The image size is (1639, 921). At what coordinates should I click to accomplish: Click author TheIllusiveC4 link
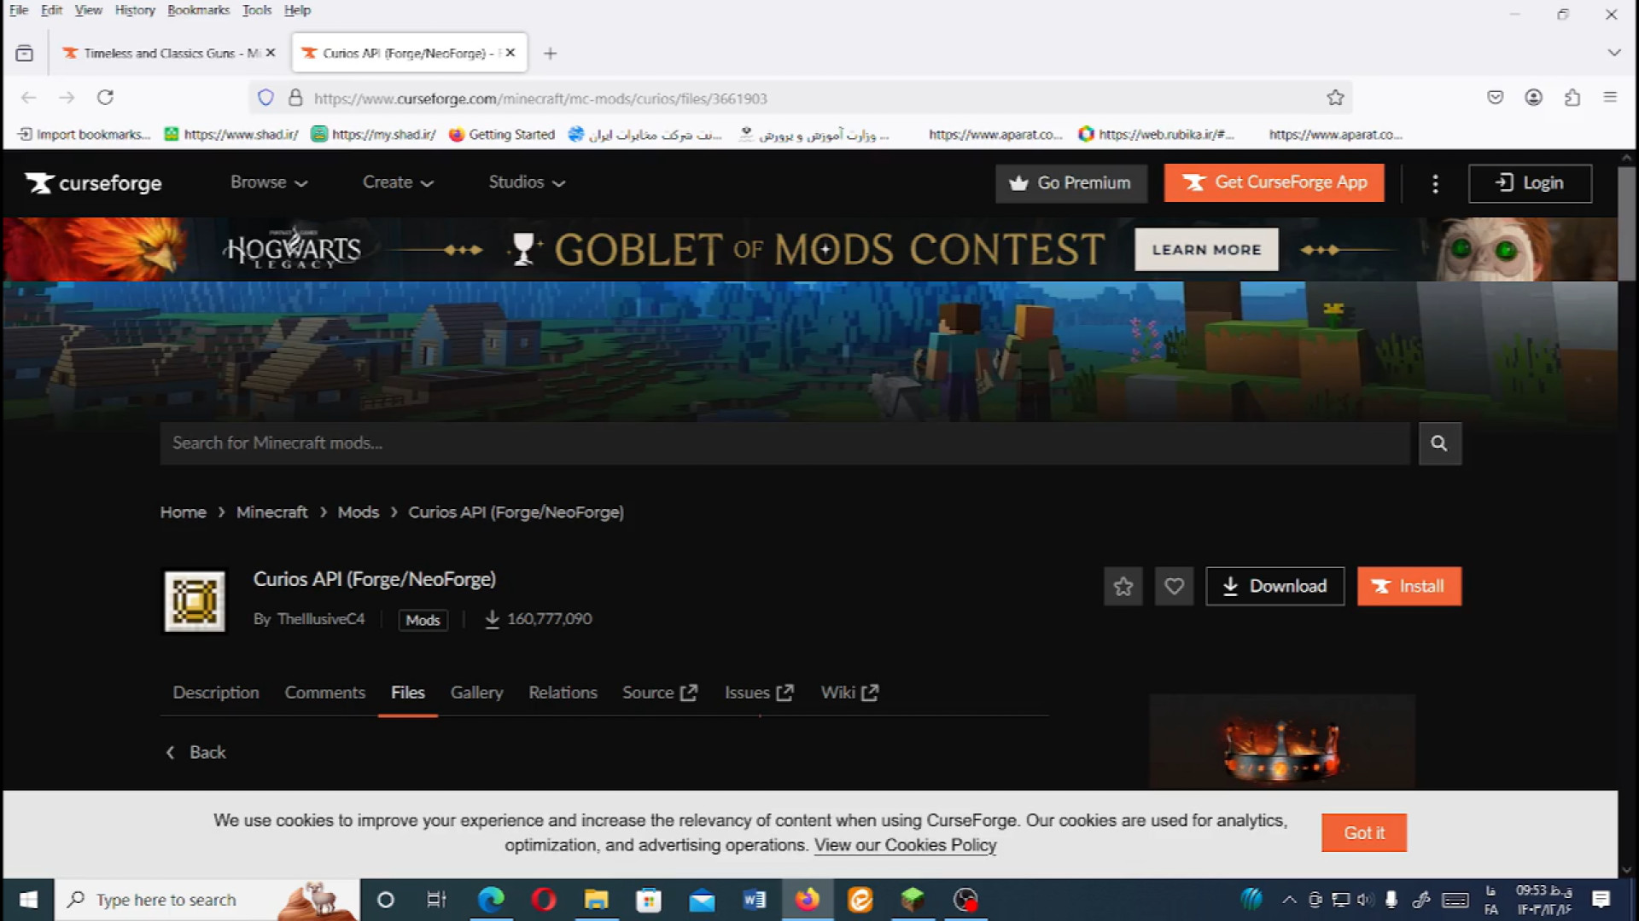click(320, 619)
